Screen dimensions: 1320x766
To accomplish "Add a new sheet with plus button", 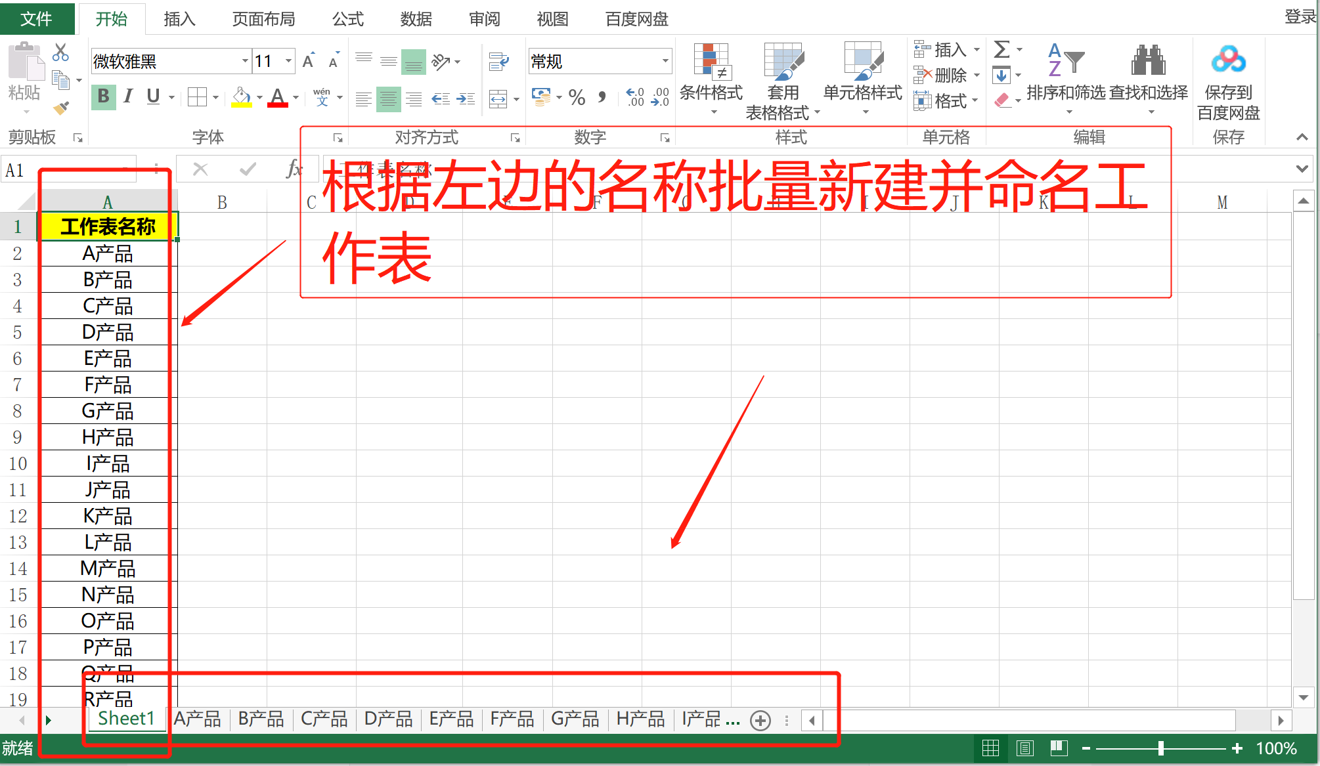I will click(760, 721).
